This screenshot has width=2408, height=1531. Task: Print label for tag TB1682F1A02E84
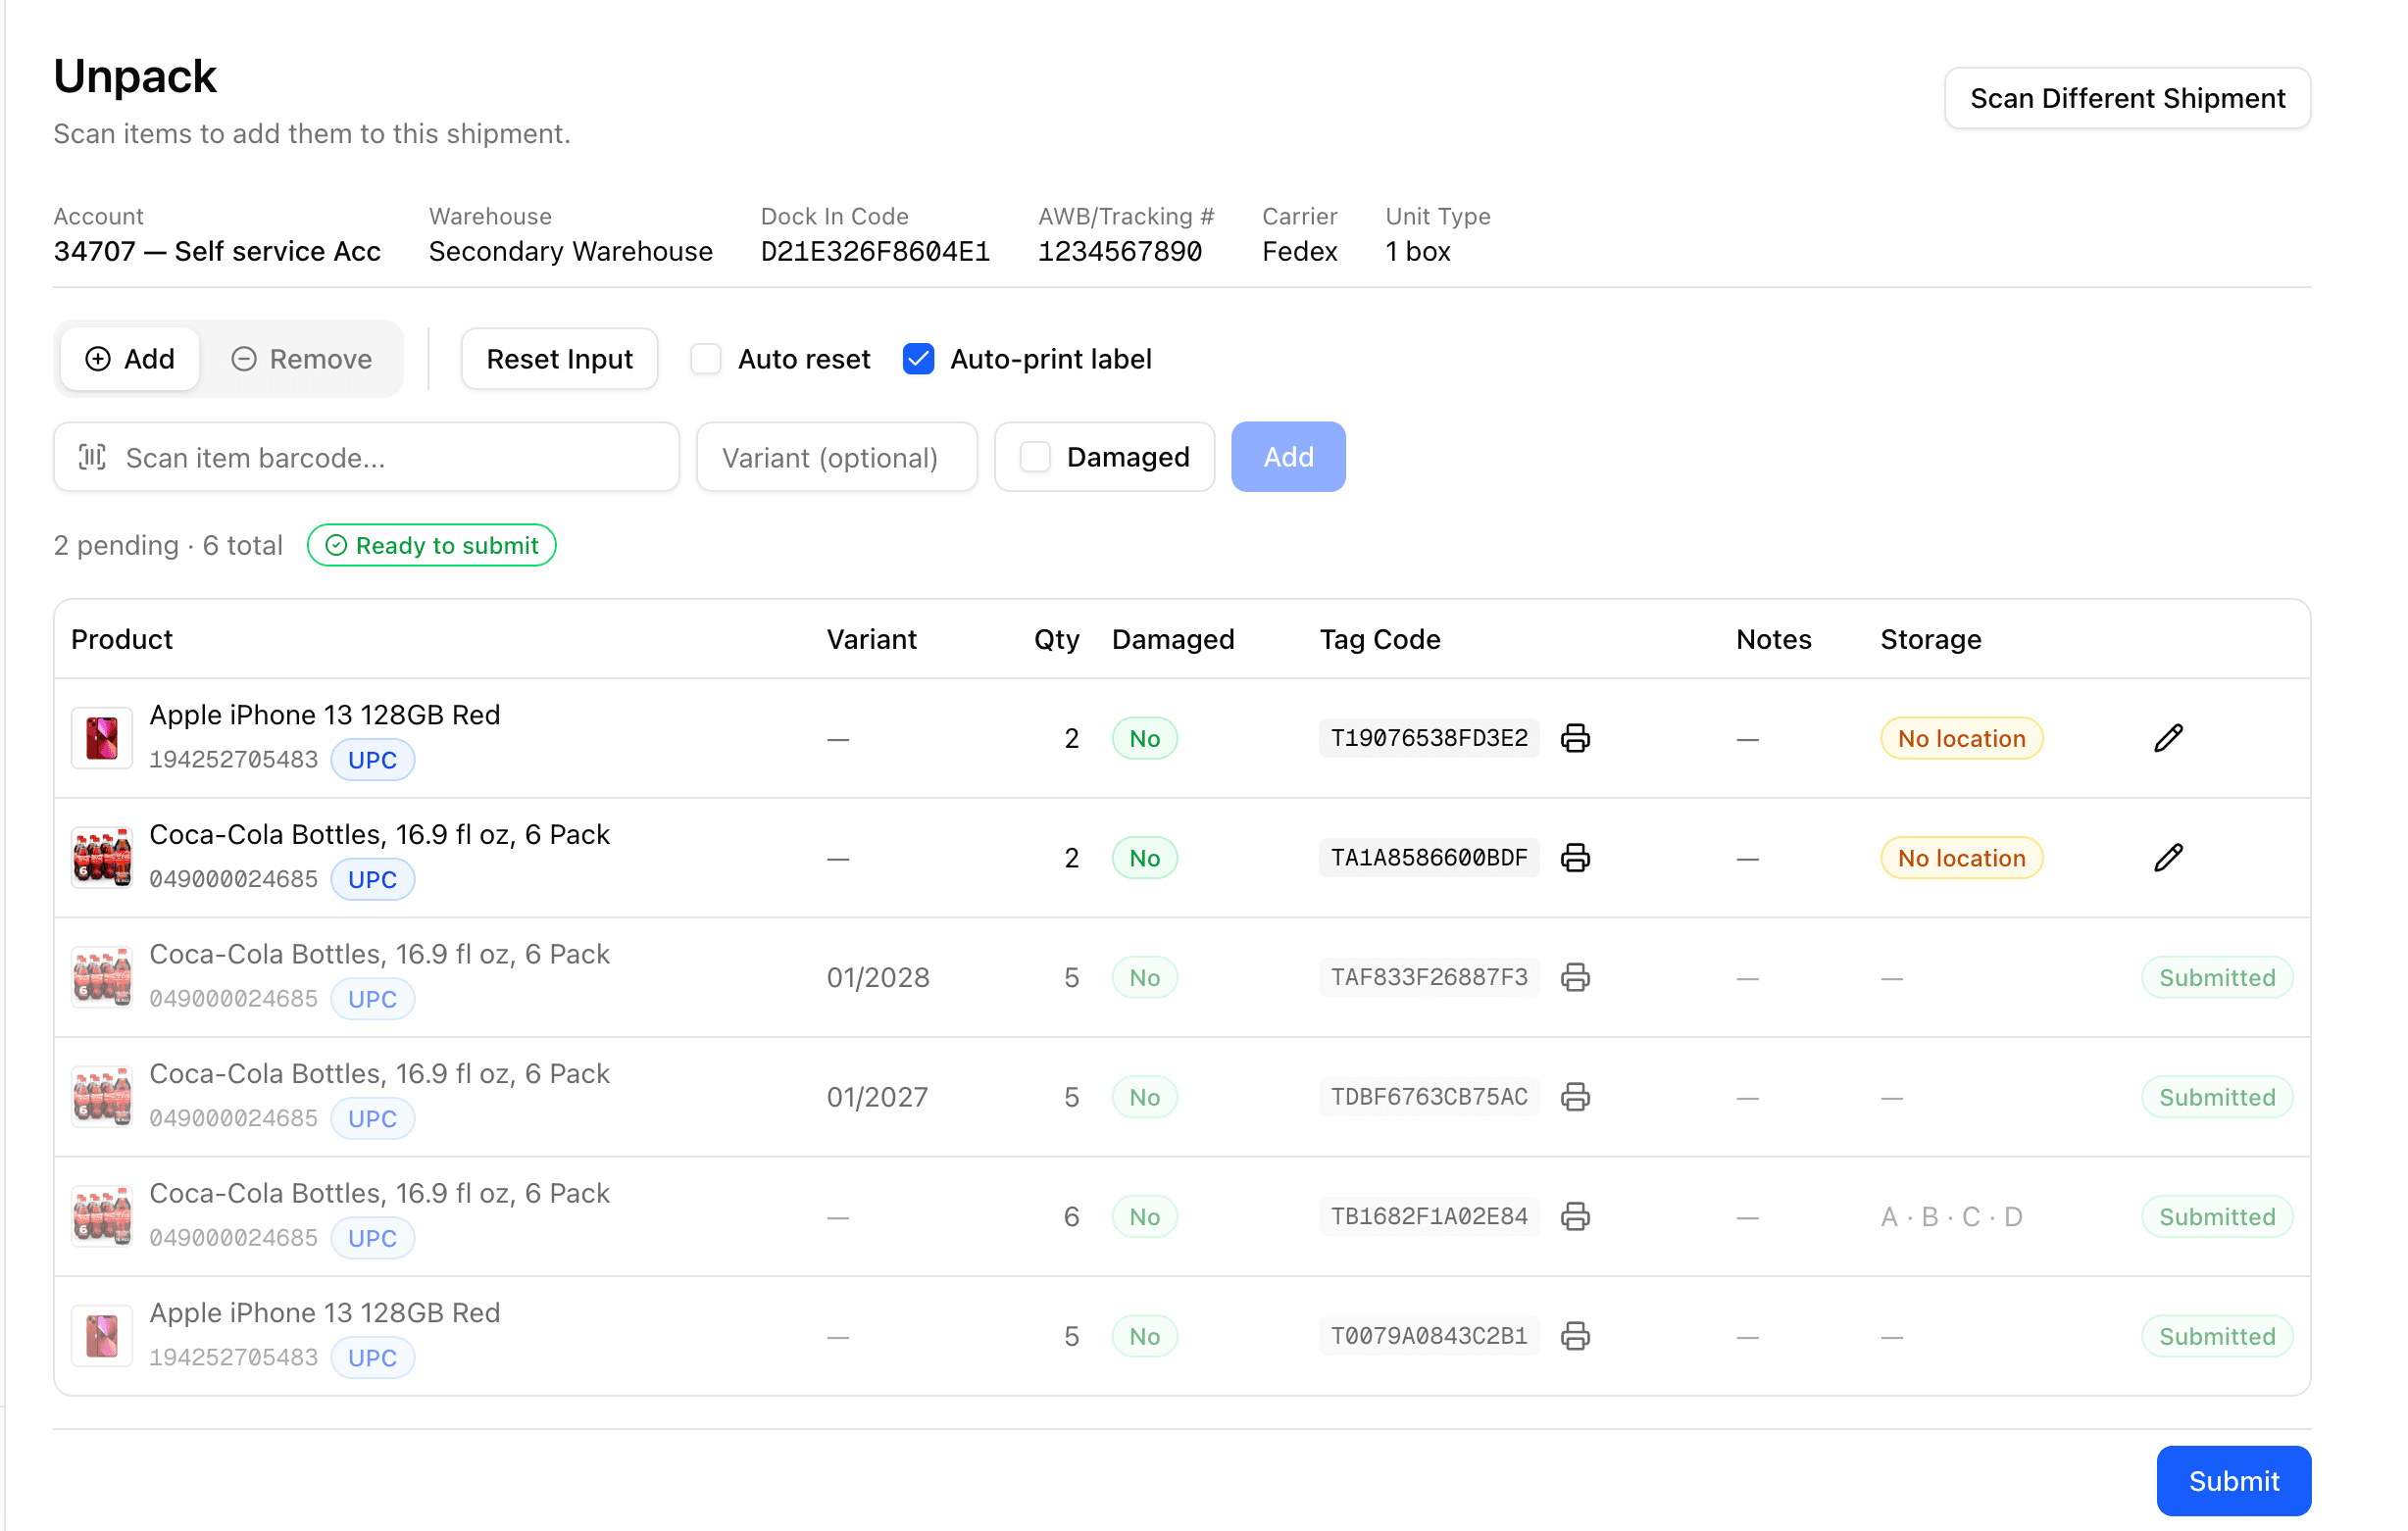(x=1575, y=1216)
